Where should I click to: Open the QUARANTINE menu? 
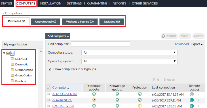tap(97, 3)
